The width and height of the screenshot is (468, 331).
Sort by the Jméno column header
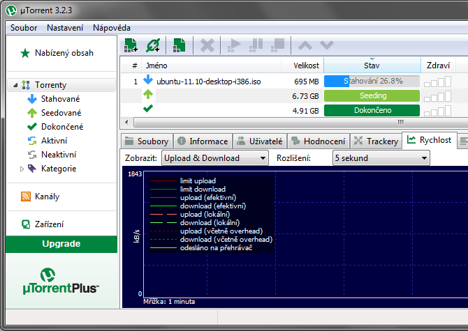(212, 66)
